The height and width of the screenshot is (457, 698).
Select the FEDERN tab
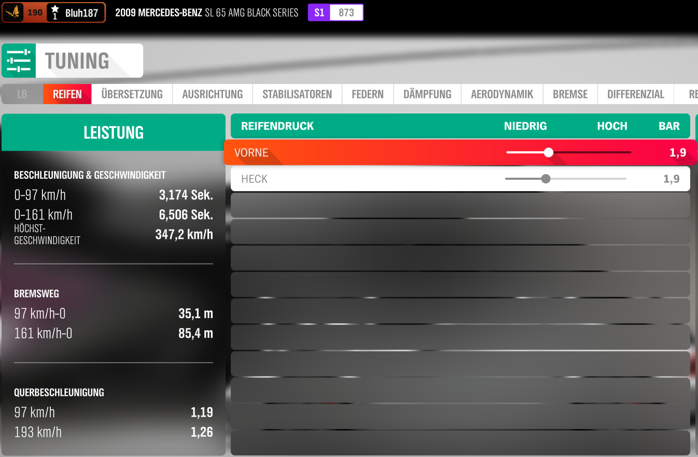(368, 94)
